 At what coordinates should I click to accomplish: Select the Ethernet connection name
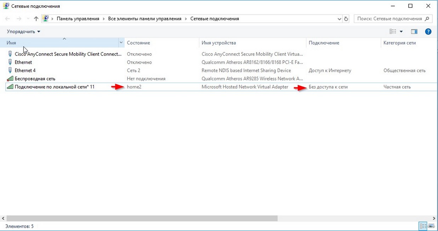(23, 62)
